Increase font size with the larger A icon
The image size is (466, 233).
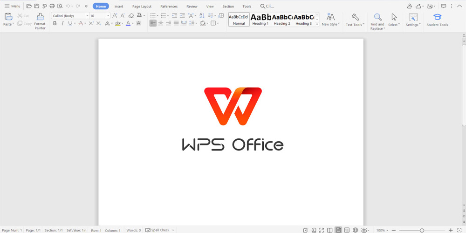(115, 16)
